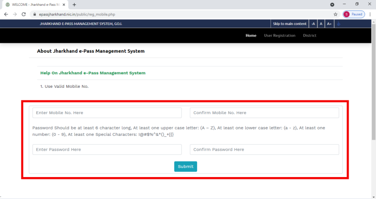376x199 pixels.
Task: Click Confirm Mobile No. field
Action: (x=264, y=113)
